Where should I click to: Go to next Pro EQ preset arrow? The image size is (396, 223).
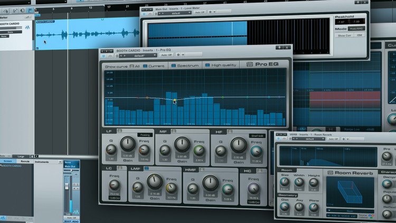(124, 55)
